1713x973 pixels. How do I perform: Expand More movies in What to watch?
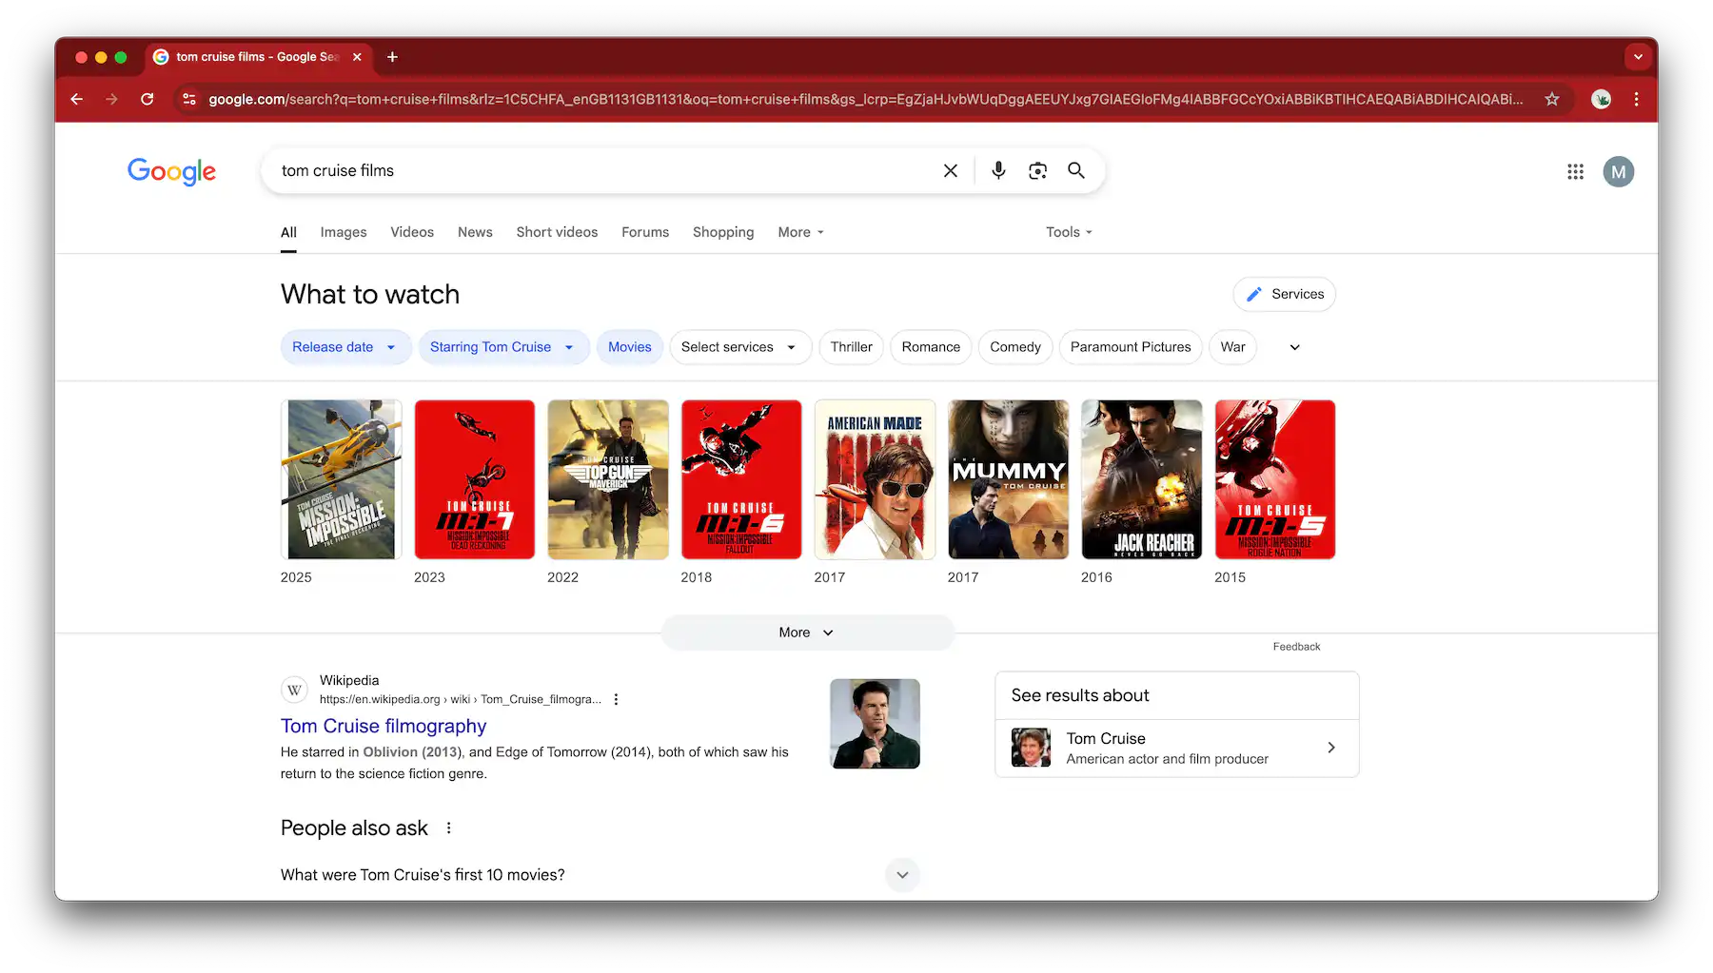807,632
